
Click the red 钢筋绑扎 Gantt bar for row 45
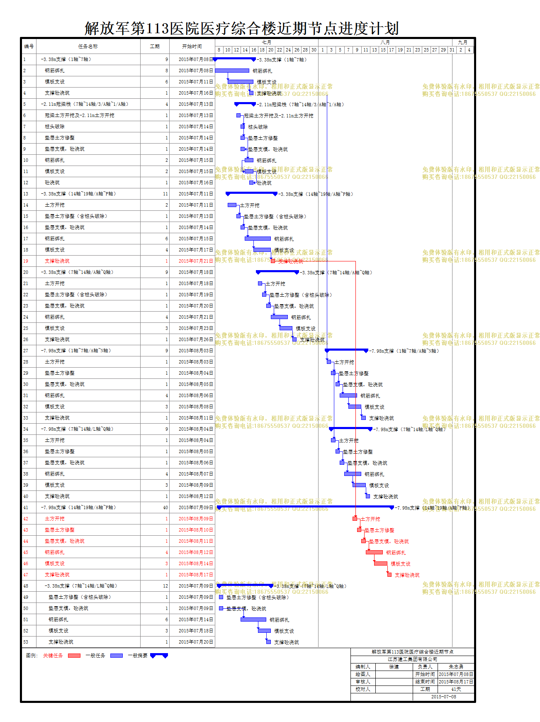click(x=374, y=552)
